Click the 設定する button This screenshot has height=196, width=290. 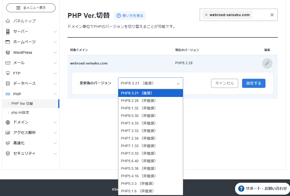254,83
